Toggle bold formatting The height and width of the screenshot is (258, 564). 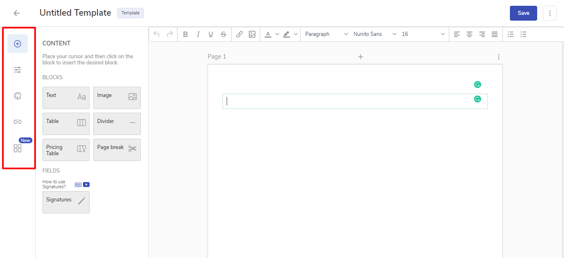(185, 34)
